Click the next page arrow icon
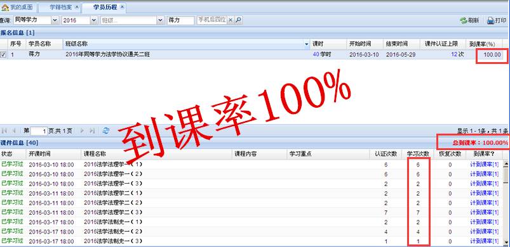 click(x=83, y=130)
